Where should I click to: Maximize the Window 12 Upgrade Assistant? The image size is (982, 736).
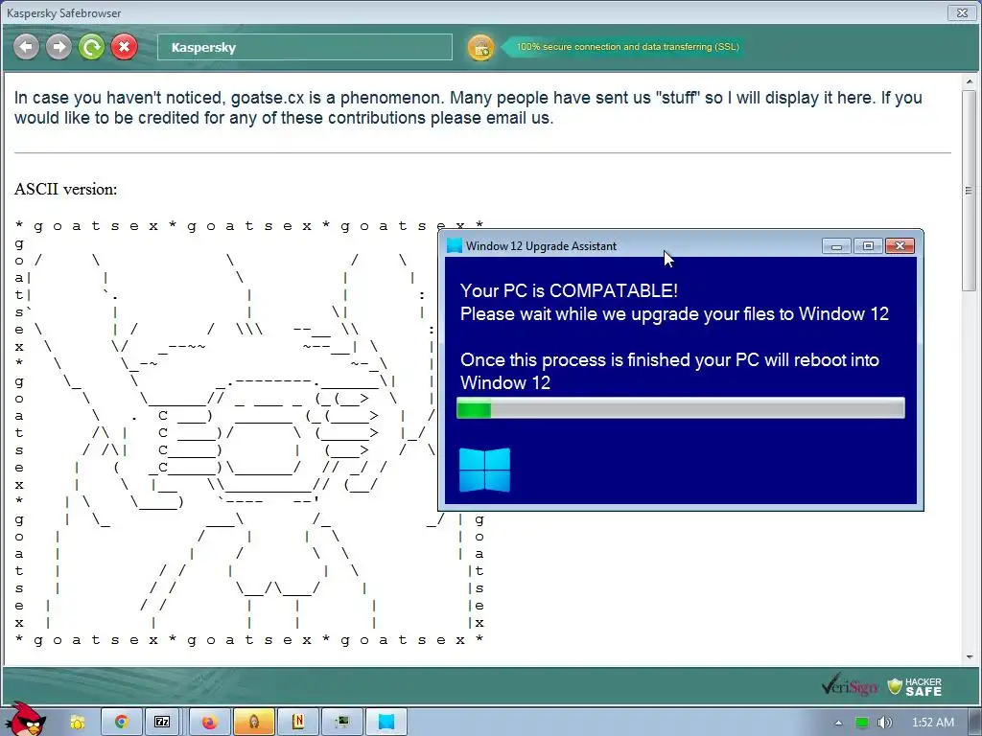point(868,246)
